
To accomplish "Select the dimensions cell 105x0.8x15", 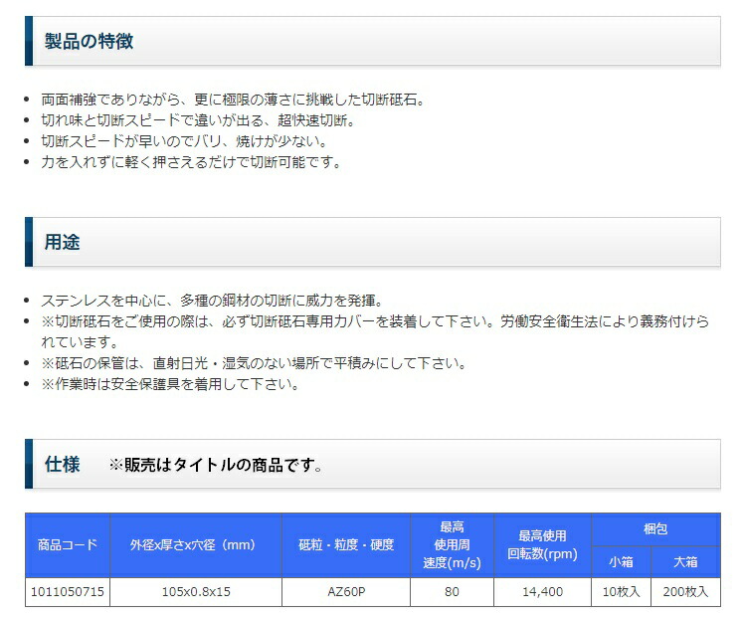I will point(196,592).
